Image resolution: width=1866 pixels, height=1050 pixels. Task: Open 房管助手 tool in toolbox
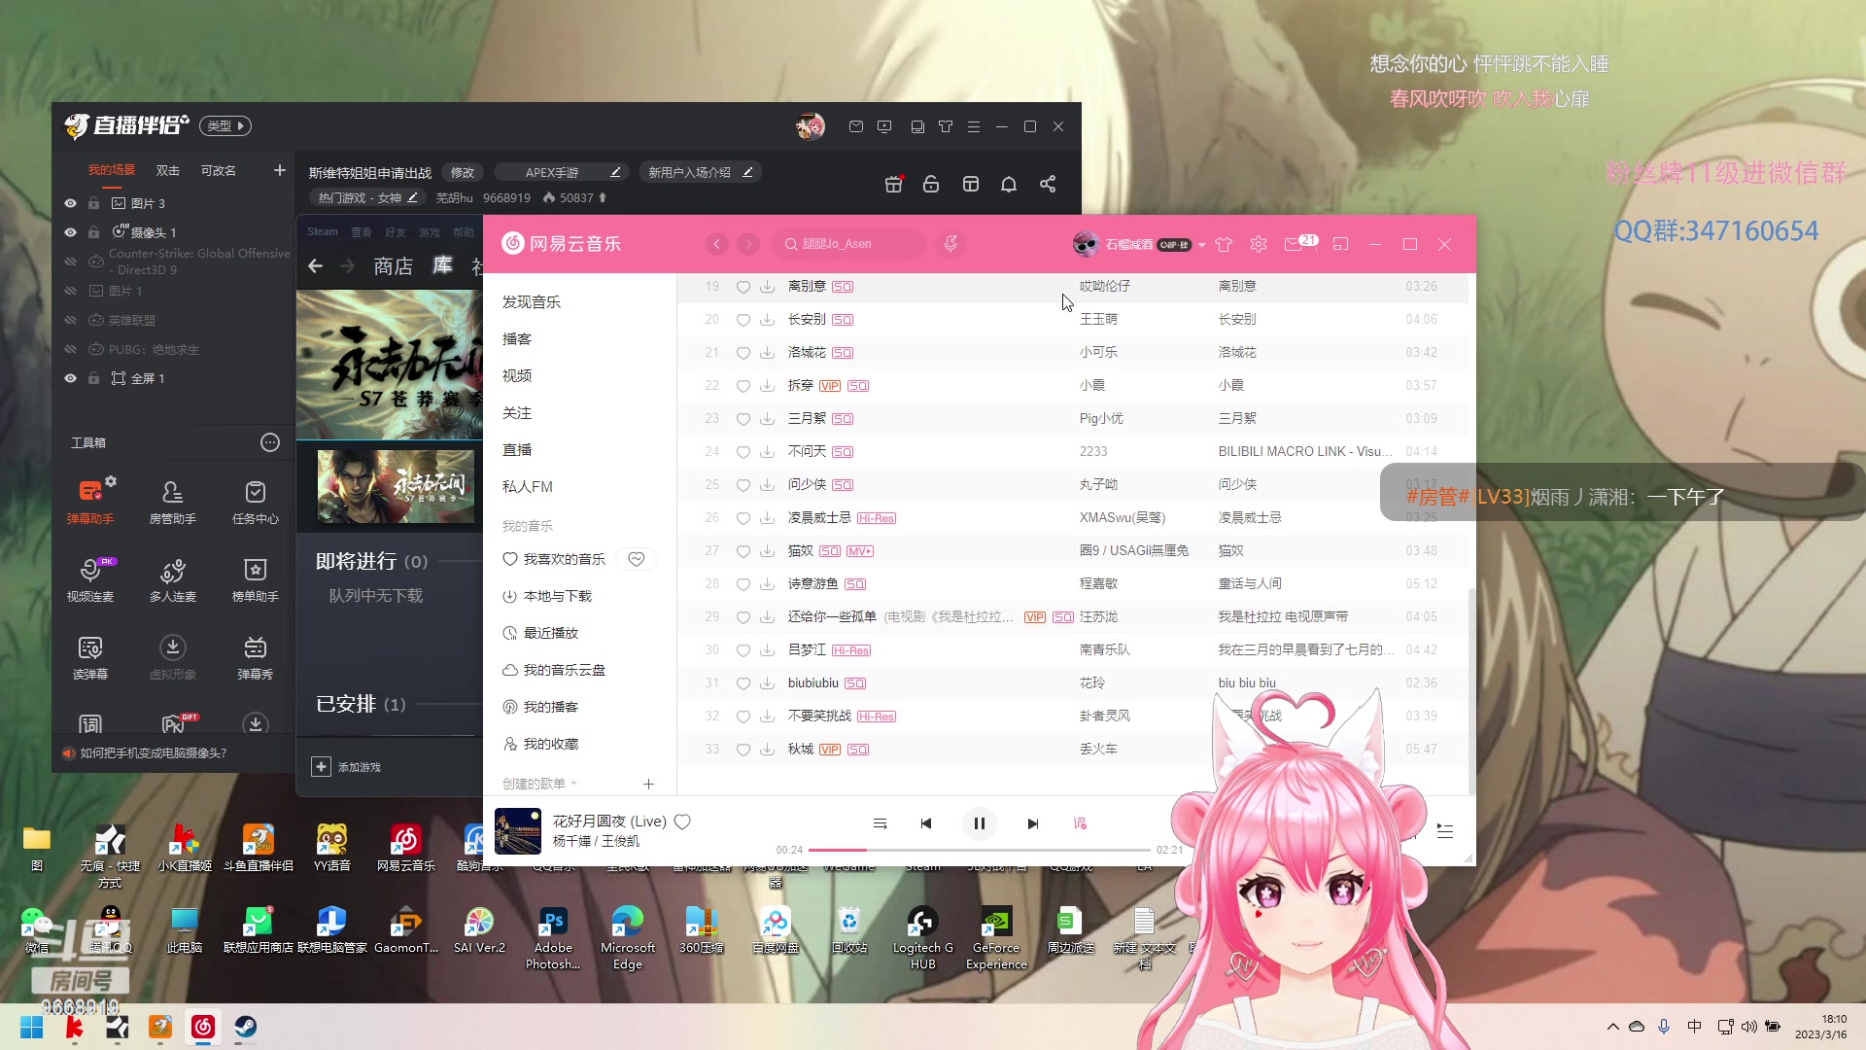coord(173,502)
